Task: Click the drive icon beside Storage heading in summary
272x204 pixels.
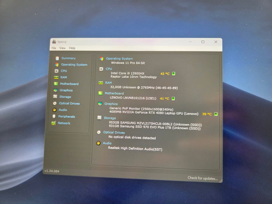Action: pos(99,118)
